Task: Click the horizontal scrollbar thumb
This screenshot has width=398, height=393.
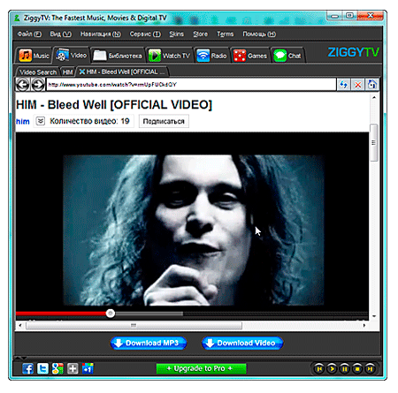Action: coord(134,325)
